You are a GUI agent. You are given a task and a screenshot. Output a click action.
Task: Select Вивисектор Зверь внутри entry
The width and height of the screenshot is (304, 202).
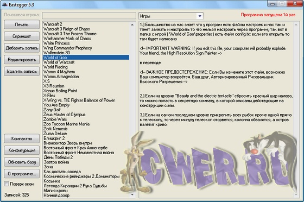click(x=86, y=143)
